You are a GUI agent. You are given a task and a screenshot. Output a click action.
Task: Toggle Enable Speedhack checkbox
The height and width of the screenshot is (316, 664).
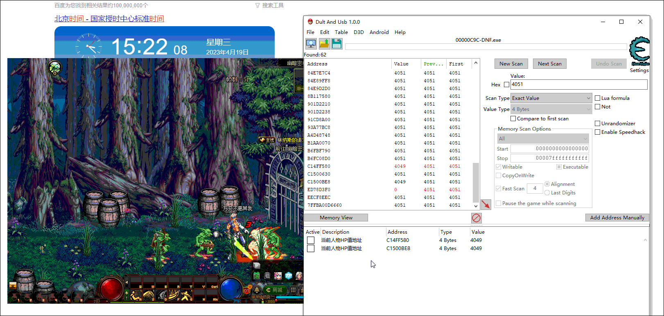(598, 132)
